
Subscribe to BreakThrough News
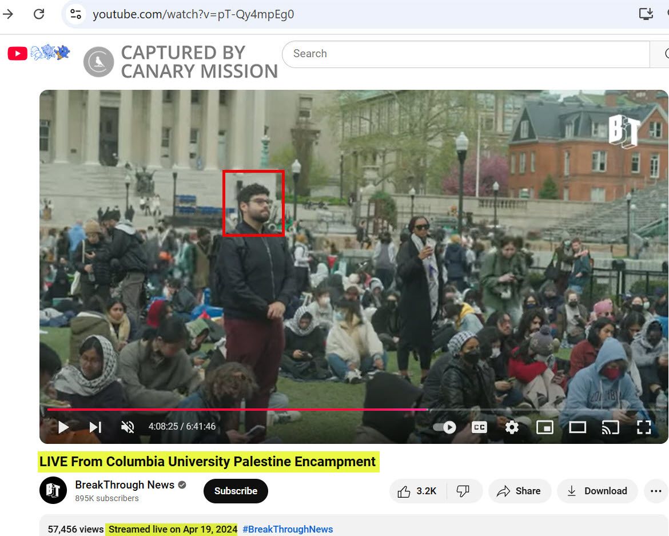click(x=236, y=491)
